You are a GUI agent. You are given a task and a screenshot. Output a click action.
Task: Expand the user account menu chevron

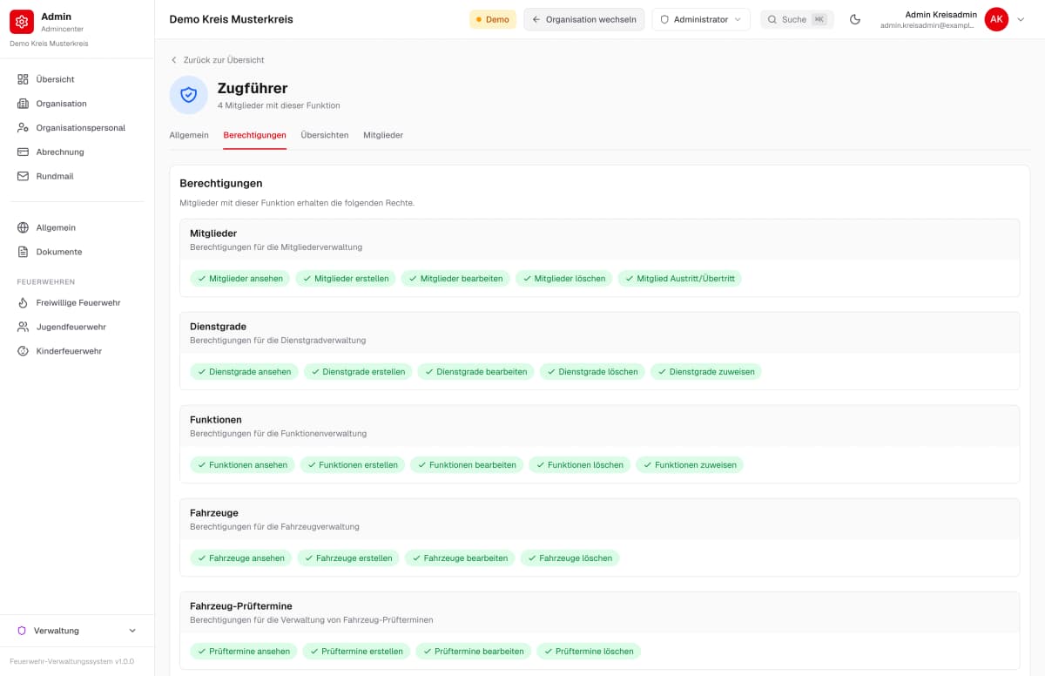(1021, 19)
